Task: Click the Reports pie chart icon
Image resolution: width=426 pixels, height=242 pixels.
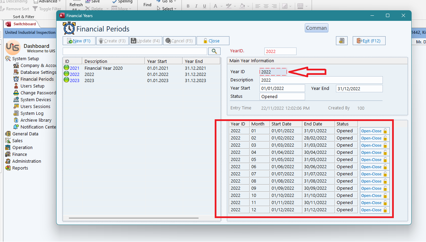Action: pyautogui.click(x=8, y=168)
